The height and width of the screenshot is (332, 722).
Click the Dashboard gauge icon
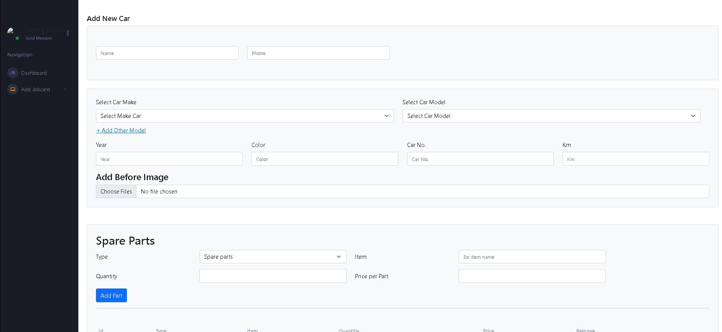coord(13,73)
